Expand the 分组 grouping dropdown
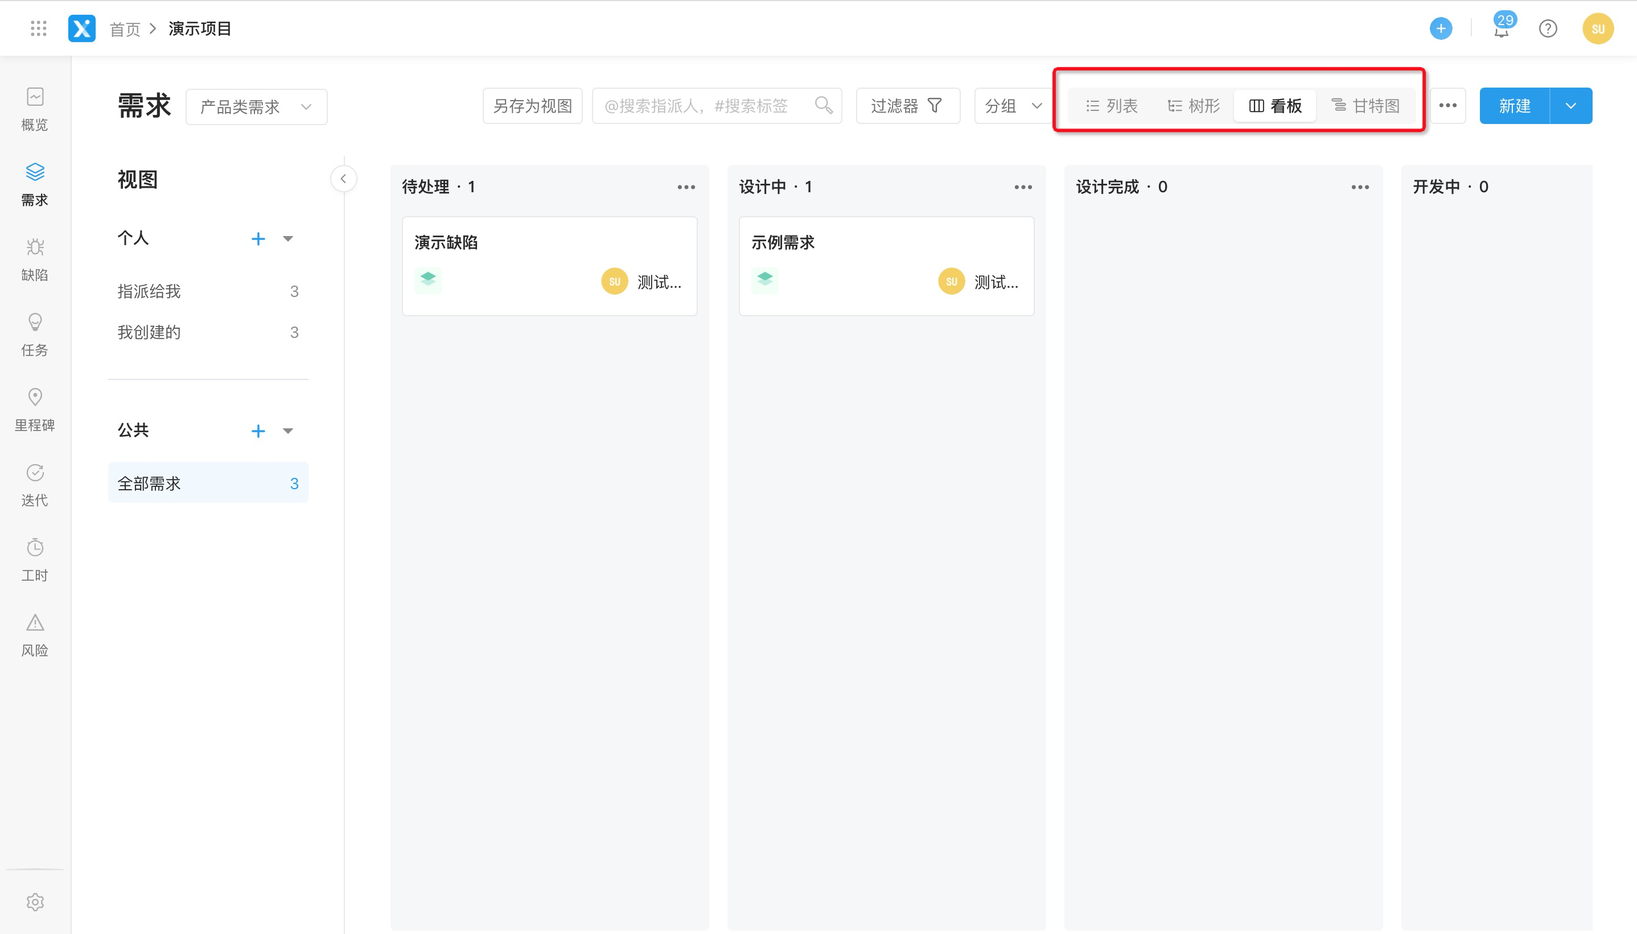 pos(1013,106)
